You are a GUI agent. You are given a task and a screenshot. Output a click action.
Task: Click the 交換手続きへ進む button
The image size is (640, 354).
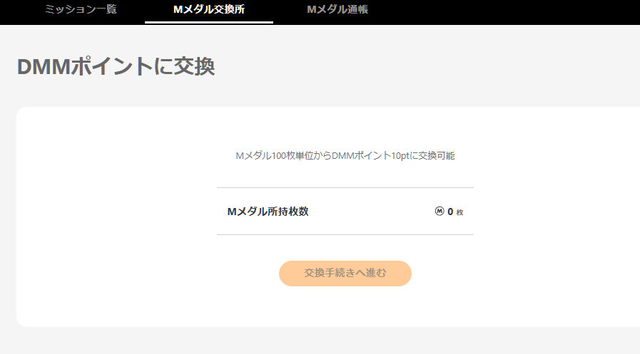(x=345, y=274)
